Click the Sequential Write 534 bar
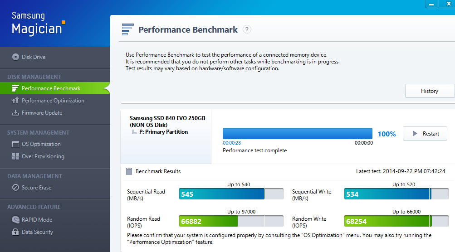This screenshot has width=455, height=252. (396, 194)
